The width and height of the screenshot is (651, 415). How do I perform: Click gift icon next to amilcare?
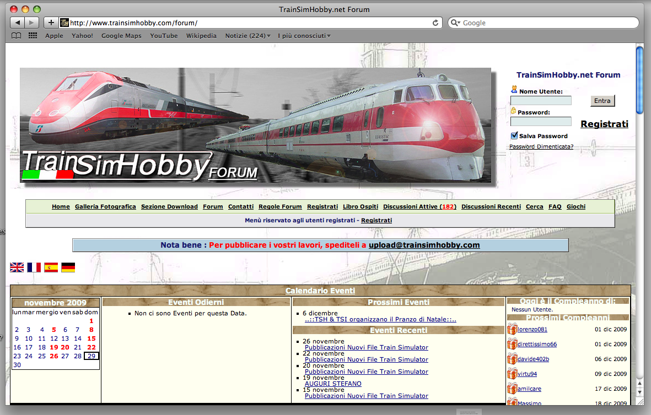(512, 389)
